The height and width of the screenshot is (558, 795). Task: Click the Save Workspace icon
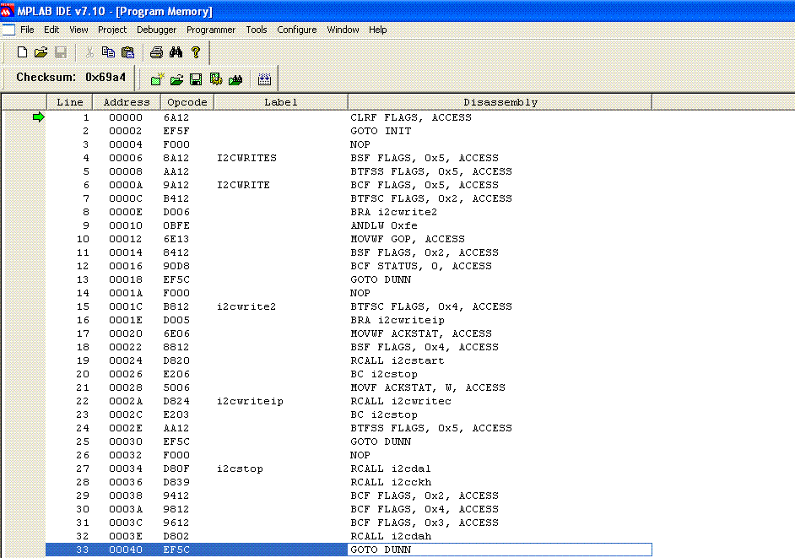pos(196,79)
